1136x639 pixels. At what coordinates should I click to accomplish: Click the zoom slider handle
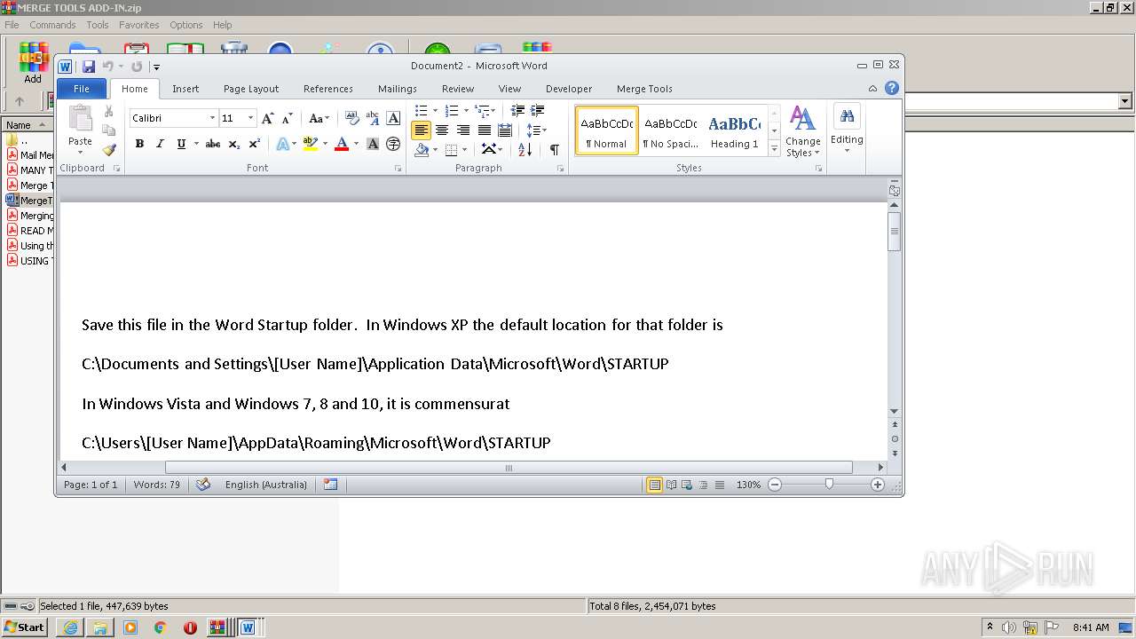(829, 485)
